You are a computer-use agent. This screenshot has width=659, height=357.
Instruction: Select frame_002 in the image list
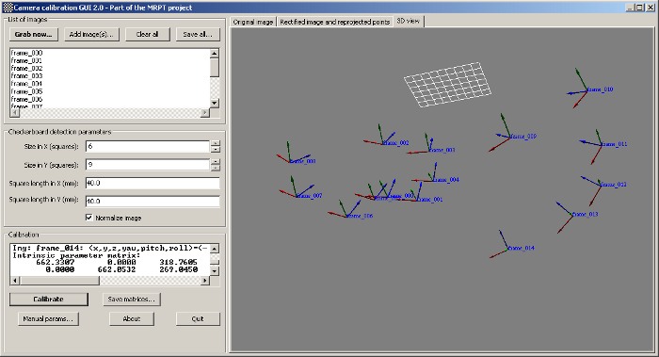point(27,68)
